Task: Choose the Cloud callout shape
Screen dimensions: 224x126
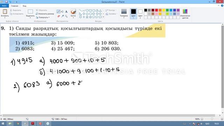Action: tap(100, 17)
